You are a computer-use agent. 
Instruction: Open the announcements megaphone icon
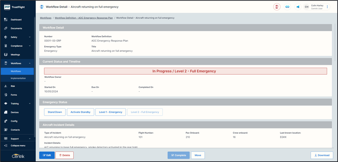pyautogui.click(x=298, y=7)
